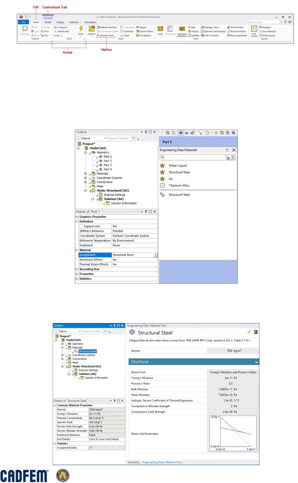
Task: Toggle the star next to starred Structural Steel
Action: 162,172
